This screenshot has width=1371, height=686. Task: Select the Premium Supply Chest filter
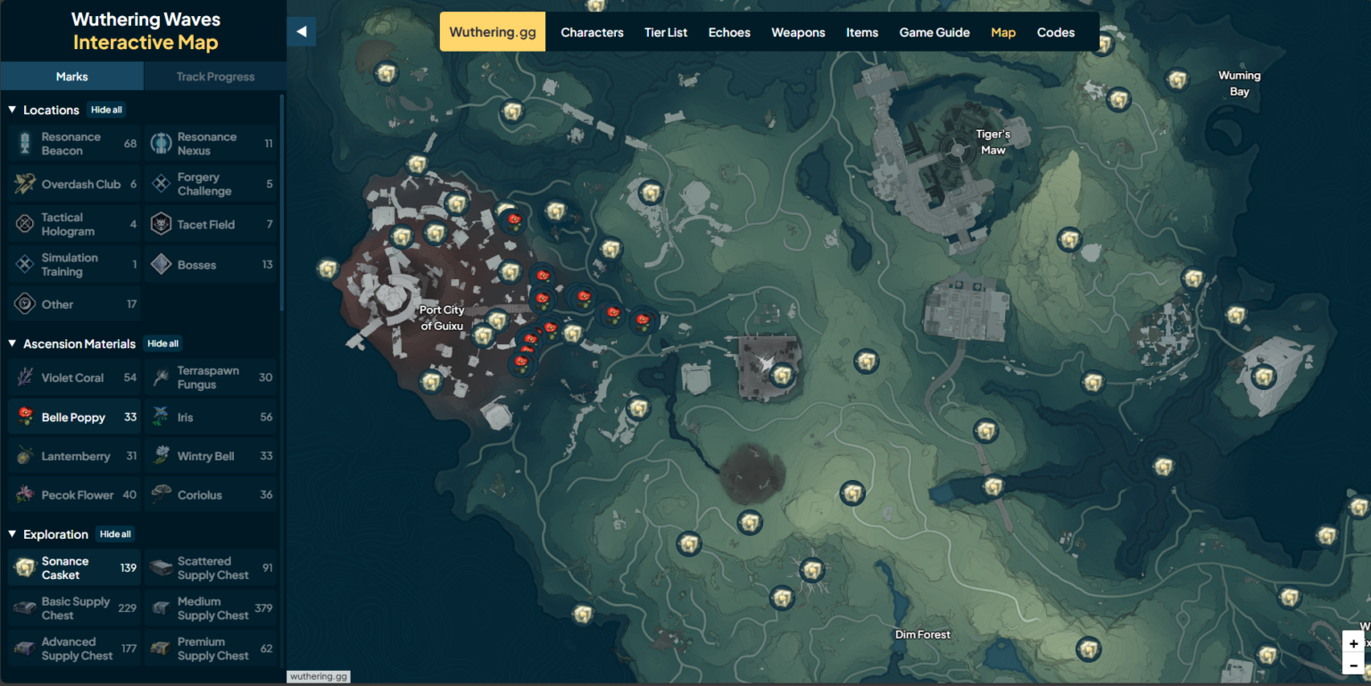coord(211,648)
